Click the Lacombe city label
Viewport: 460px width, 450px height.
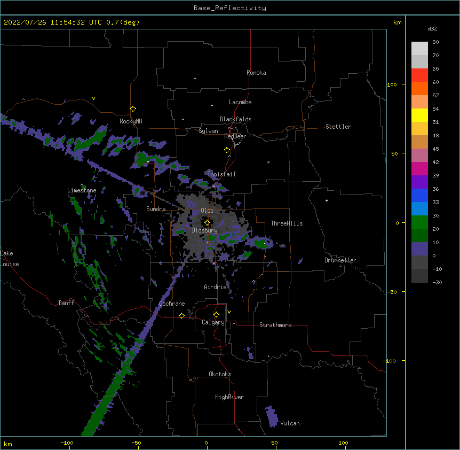[240, 102]
